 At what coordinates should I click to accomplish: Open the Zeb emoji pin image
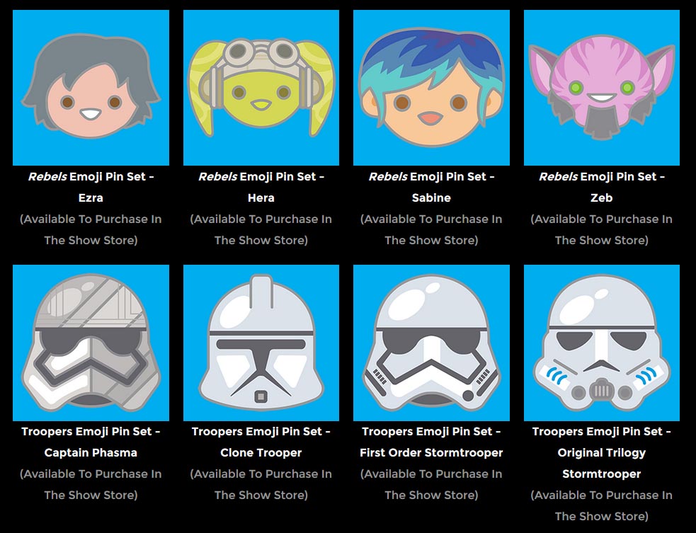pos(601,88)
